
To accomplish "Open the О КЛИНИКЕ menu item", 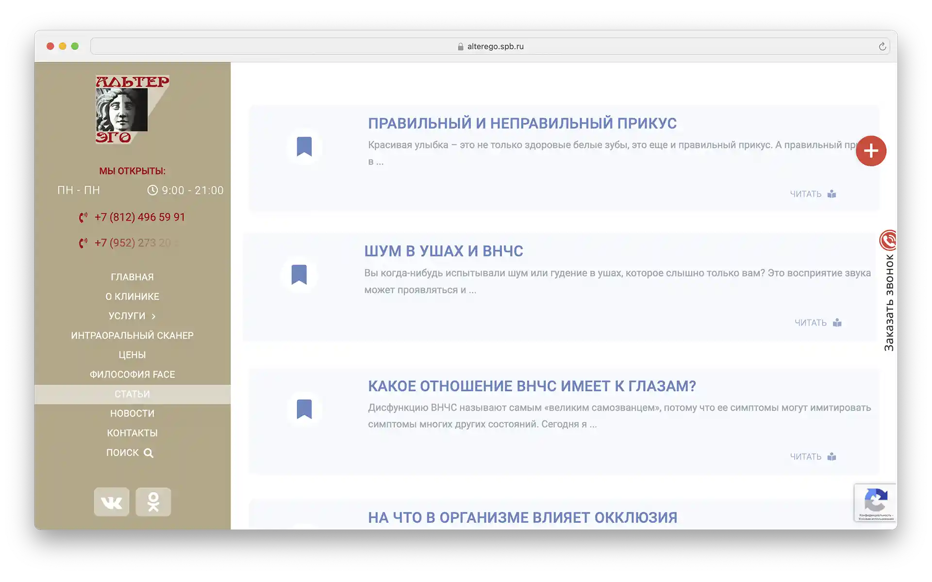I will (x=132, y=296).
